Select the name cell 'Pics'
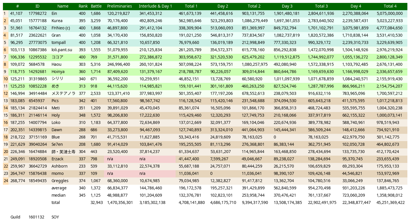 (55, 101)
